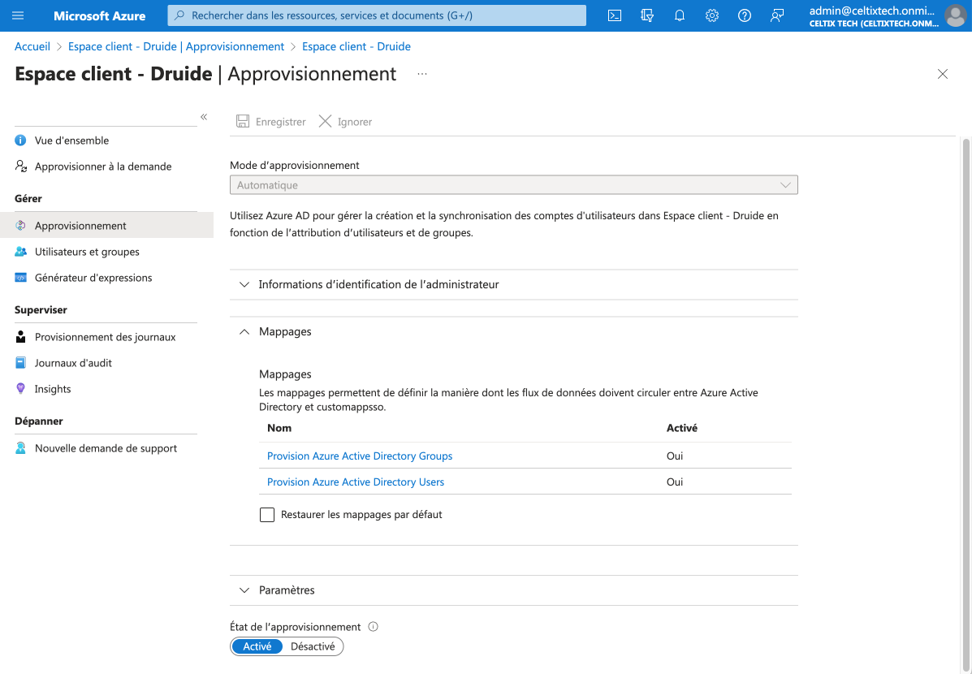Screen dimensions: 972x674
Task: Click the Activé column header
Action: pyautogui.click(x=682, y=428)
